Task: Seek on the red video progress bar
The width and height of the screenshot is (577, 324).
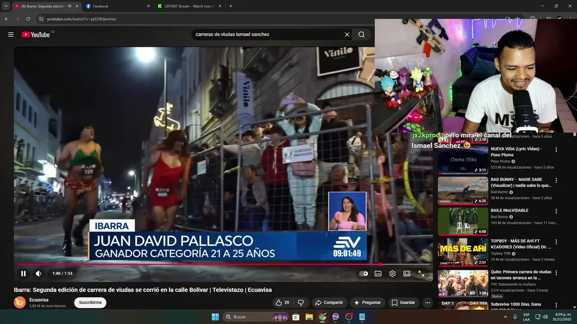Action: pyautogui.click(x=223, y=265)
